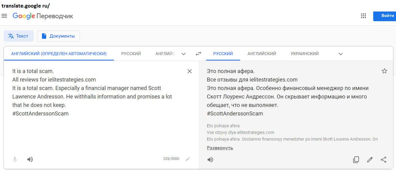Expand the target language list
Screen dimensions: 396x173
[341, 54]
